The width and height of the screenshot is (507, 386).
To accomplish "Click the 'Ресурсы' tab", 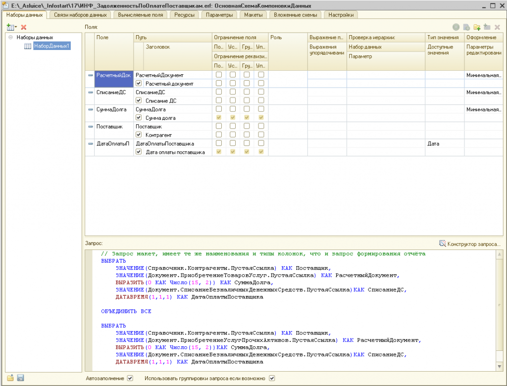I will pos(184,15).
